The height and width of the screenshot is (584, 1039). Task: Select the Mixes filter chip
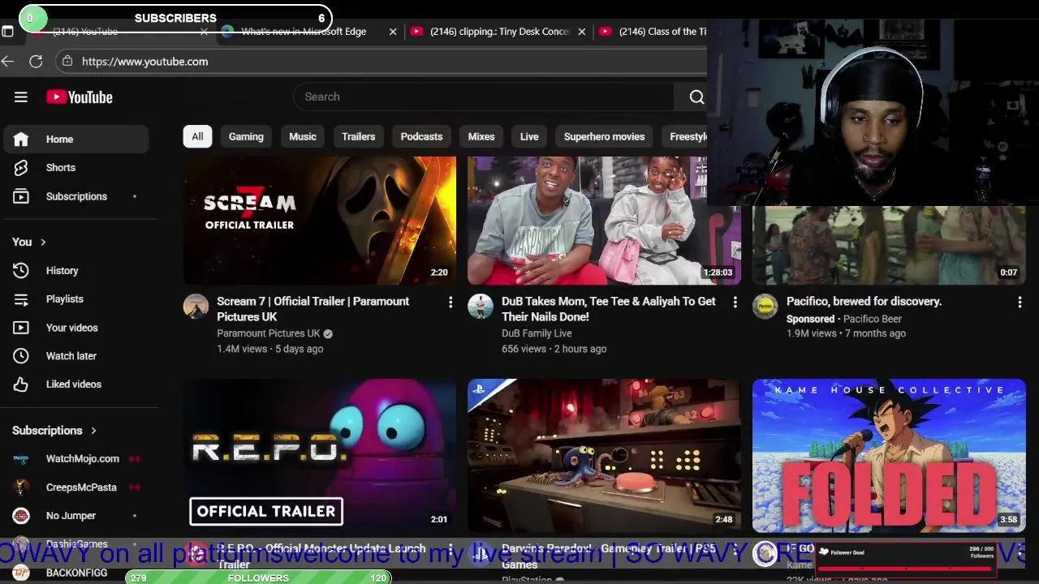(x=481, y=136)
